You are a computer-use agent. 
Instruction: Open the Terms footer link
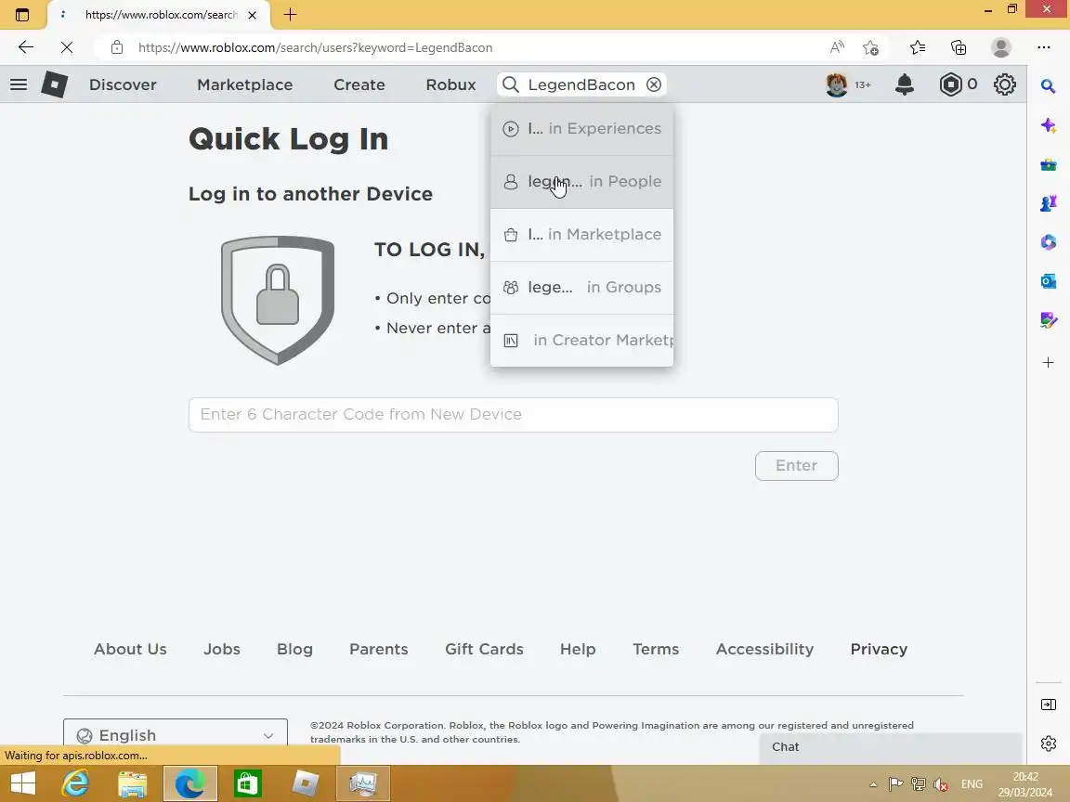pos(656,649)
